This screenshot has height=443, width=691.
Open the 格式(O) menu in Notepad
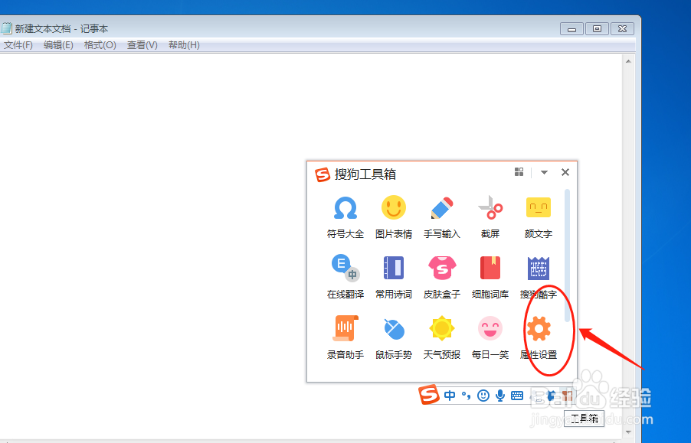(100, 45)
